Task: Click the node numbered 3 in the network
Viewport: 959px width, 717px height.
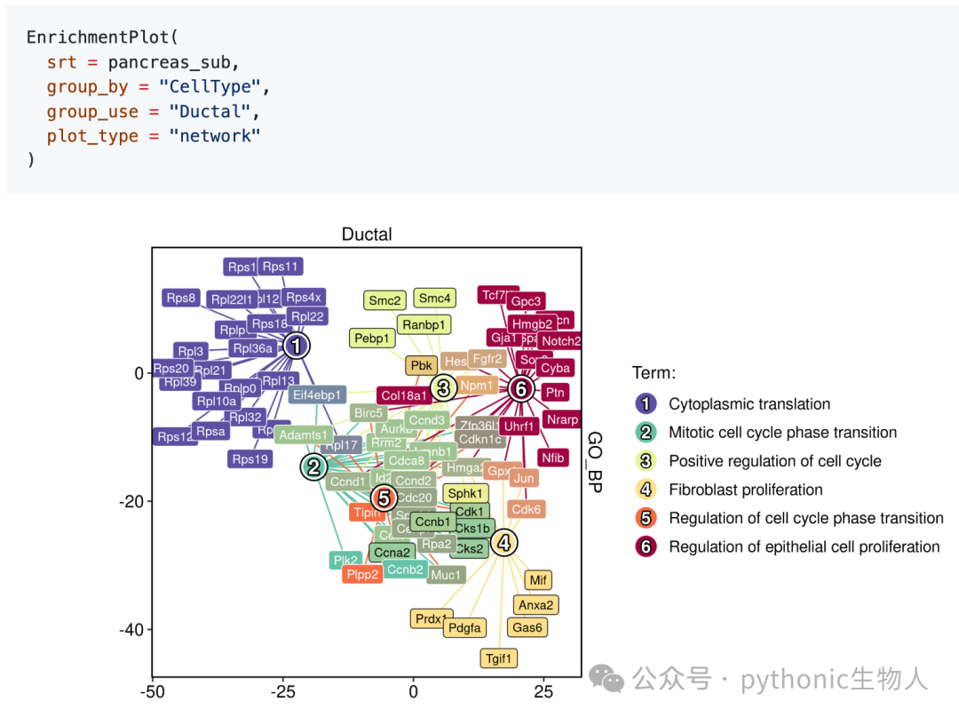Action: coord(443,387)
